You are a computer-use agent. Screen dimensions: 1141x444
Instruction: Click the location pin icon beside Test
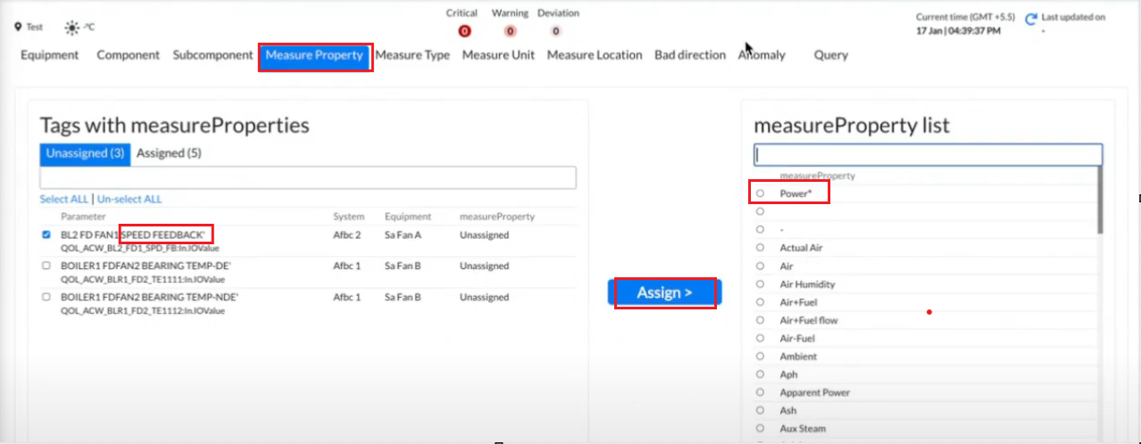coord(18,28)
